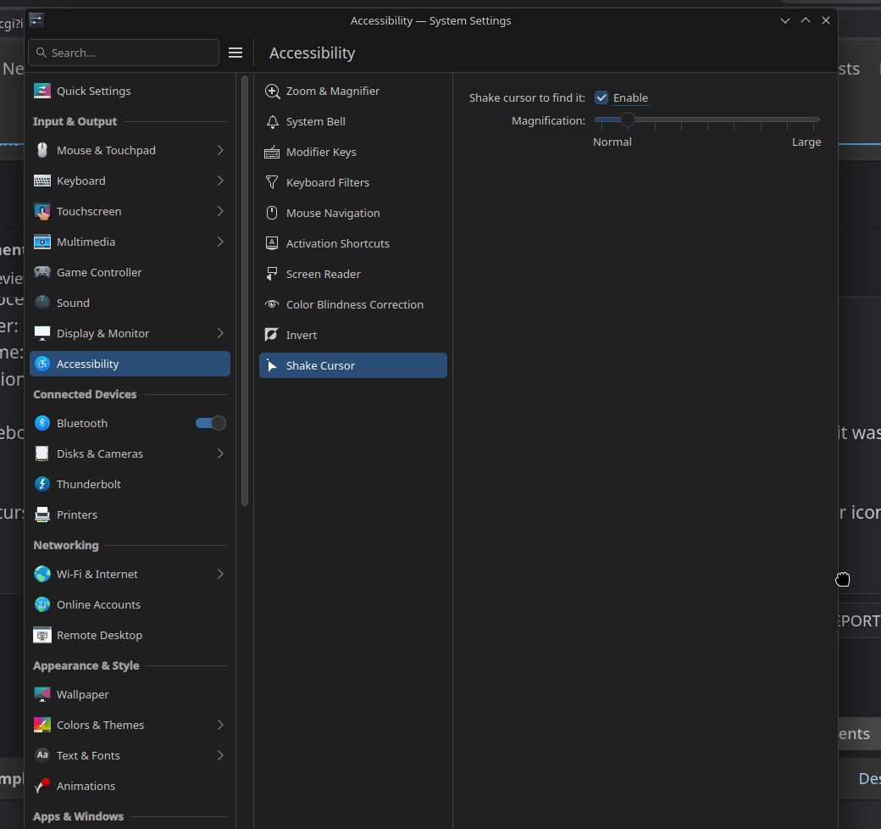Image resolution: width=881 pixels, height=829 pixels.
Task: Open Quick Settings
Action: point(93,91)
